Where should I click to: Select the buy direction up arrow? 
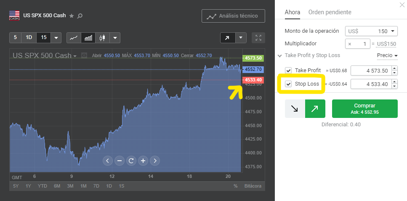(x=315, y=109)
